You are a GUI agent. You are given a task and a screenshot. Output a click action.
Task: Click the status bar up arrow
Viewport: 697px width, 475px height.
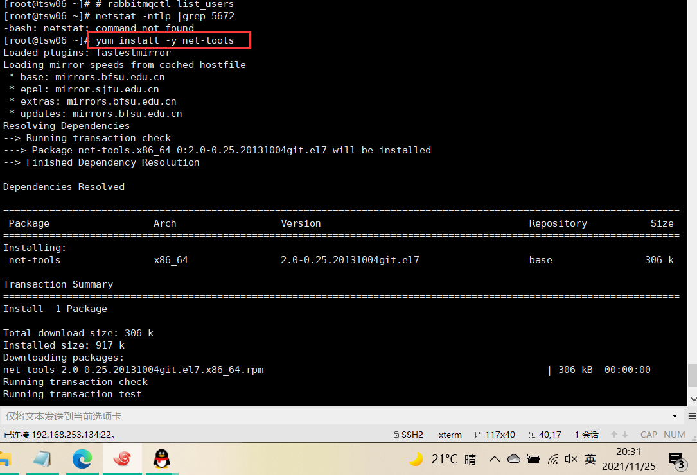[614, 435]
